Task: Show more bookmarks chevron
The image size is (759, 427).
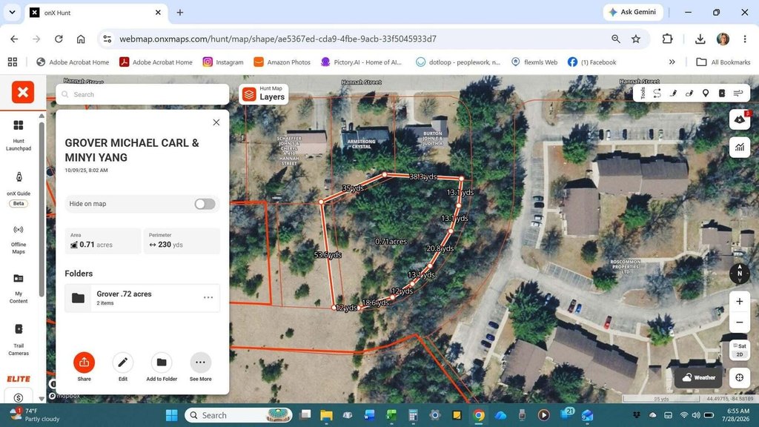Action: point(672,62)
